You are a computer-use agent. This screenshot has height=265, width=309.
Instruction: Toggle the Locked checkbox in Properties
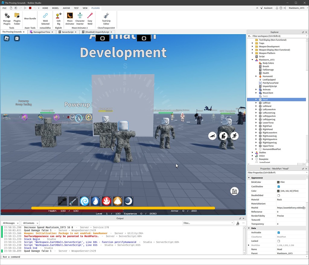(x=279, y=241)
